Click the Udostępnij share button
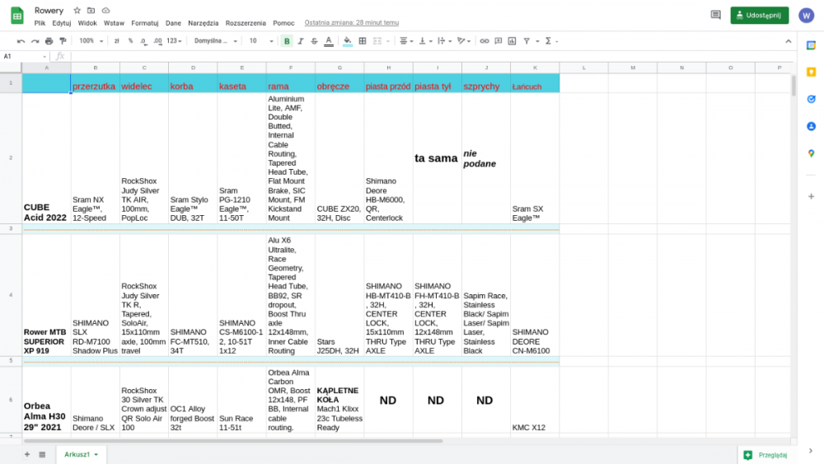This screenshot has width=824, height=464. (759, 15)
